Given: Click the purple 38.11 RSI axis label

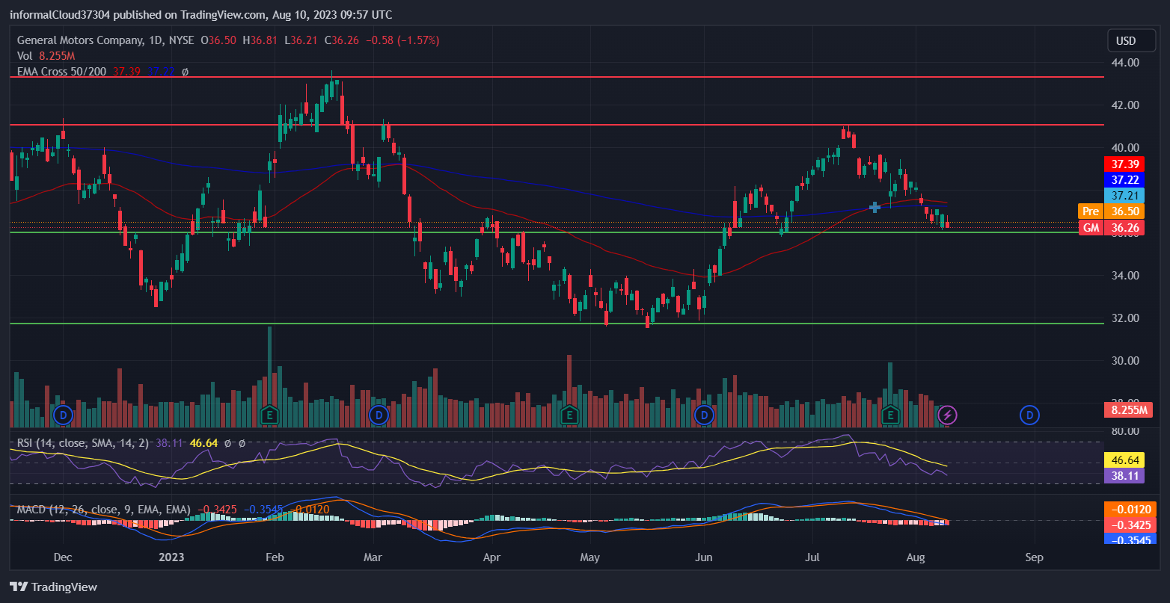Looking at the screenshot, I should click(1124, 475).
